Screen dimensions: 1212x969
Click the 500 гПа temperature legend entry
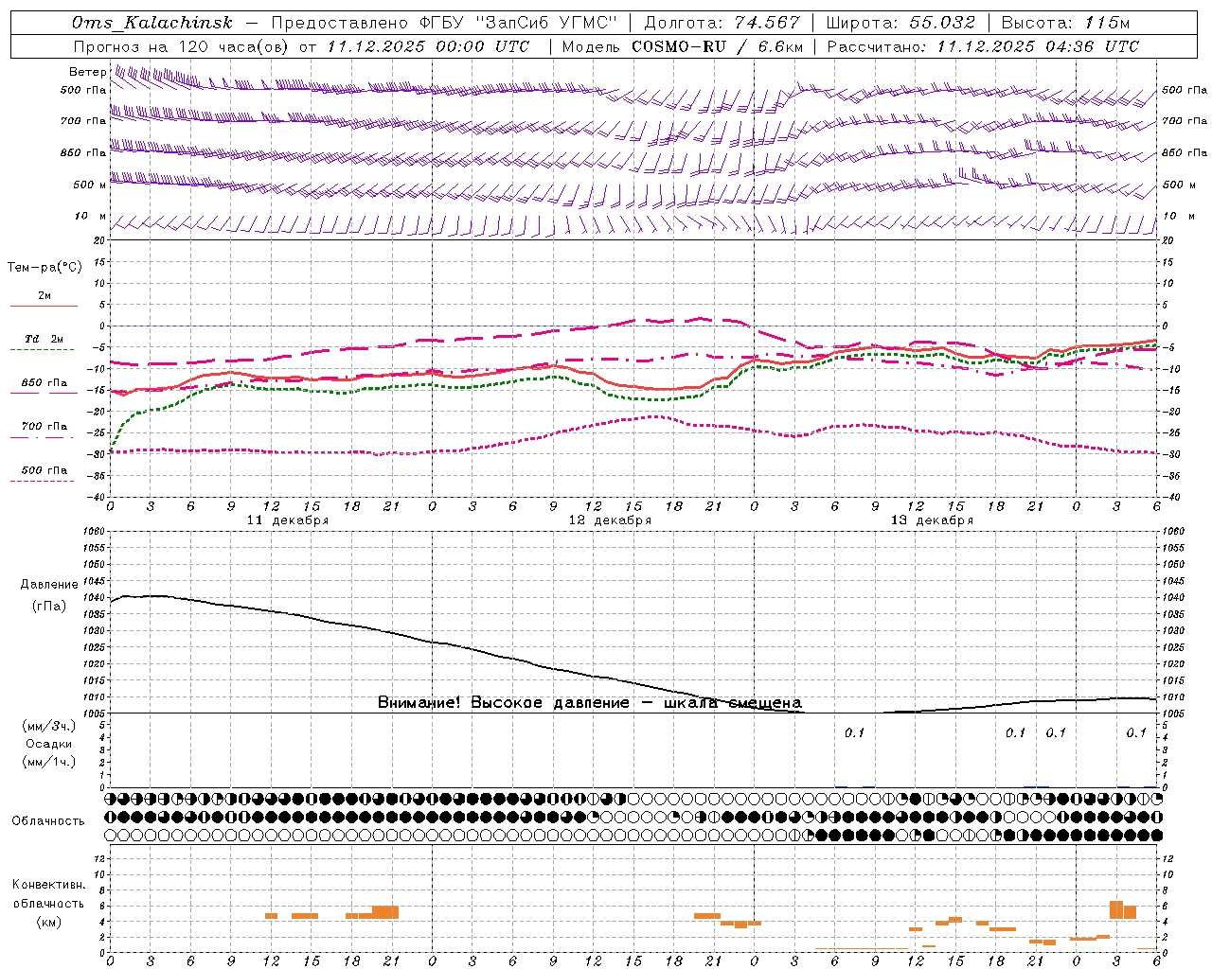click(x=45, y=470)
